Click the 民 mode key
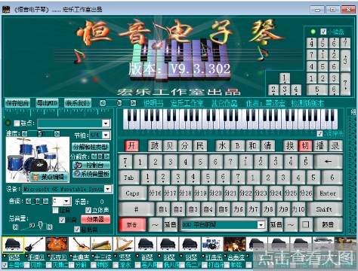The height and width of the screenshot is (271, 358). coord(200,145)
